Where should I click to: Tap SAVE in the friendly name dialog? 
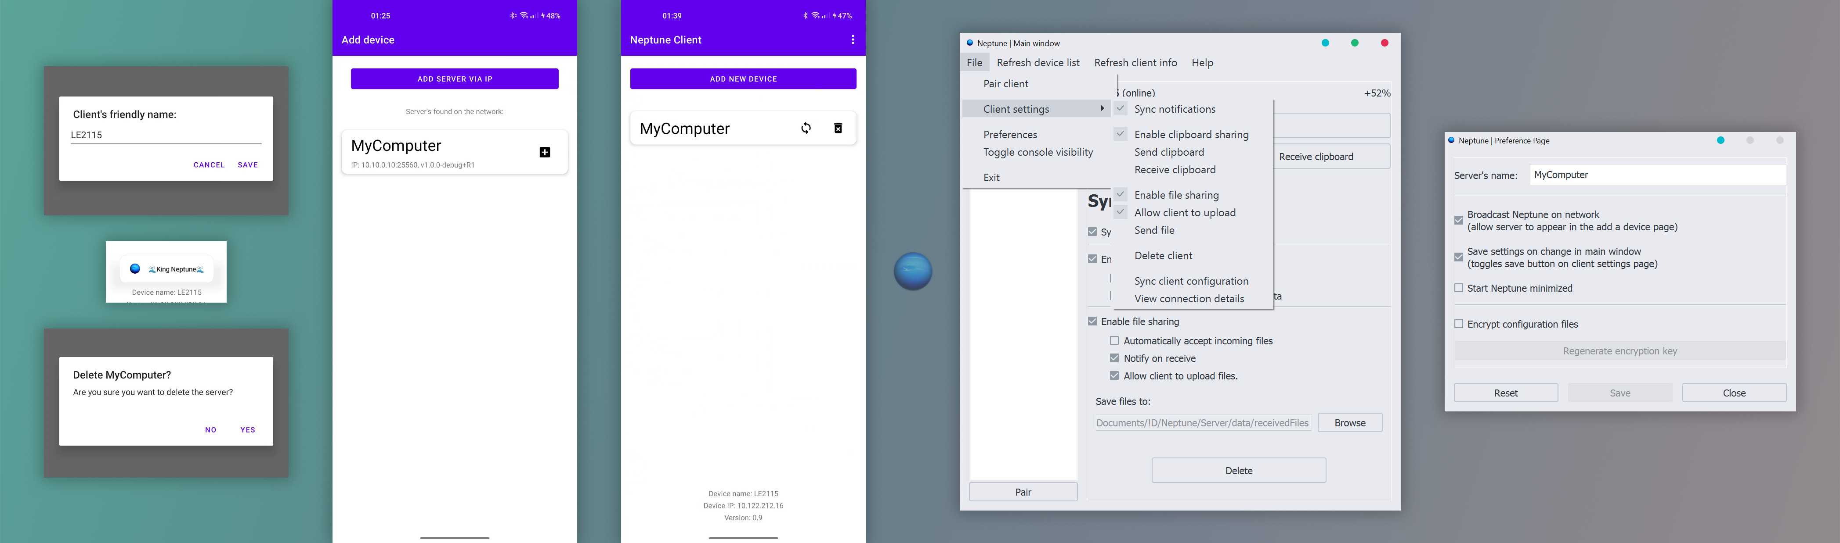click(x=248, y=165)
